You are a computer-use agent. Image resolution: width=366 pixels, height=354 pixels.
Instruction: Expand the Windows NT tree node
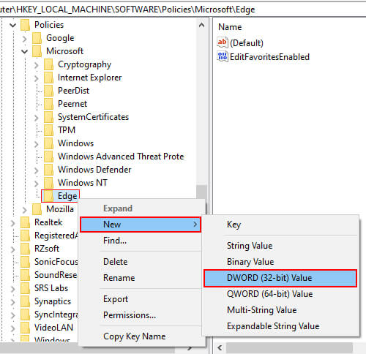[36, 183]
